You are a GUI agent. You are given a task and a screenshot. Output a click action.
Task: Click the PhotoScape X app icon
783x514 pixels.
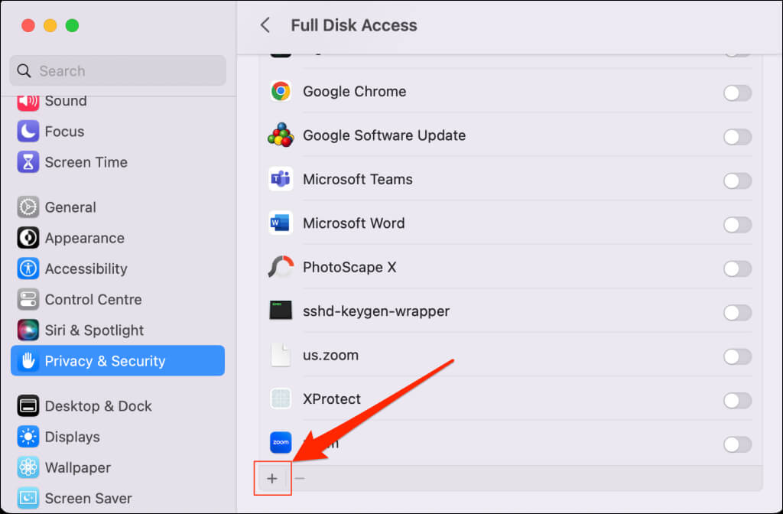(281, 267)
